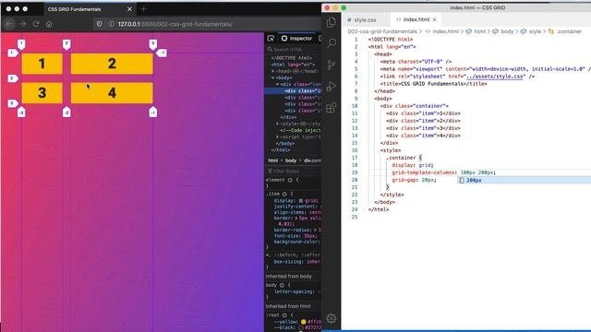The image size is (591, 332).
Task: Click grid item 2 on the page
Action: pos(112,64)
